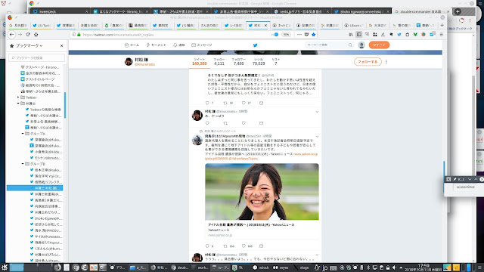The image size is (484, 272).
Task: Click the 90% zoom level indicator
Action: pos(286,35)
